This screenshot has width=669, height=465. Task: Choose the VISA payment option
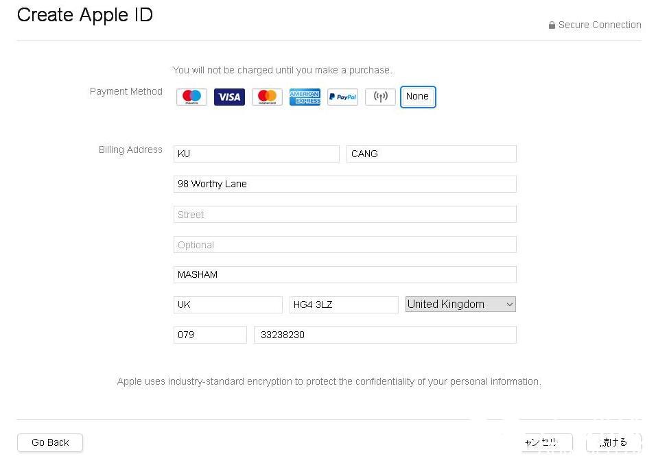[229, 97]
